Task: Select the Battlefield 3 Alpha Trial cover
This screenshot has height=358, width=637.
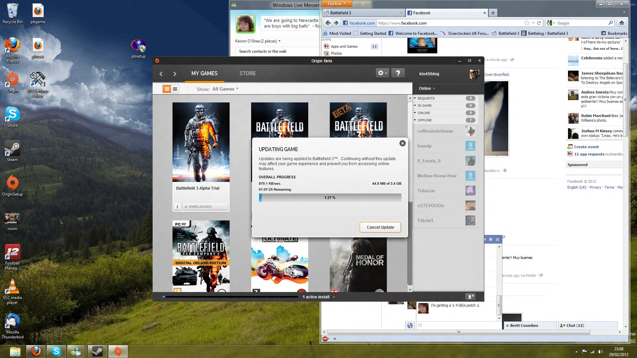Action: click(201, 142)
